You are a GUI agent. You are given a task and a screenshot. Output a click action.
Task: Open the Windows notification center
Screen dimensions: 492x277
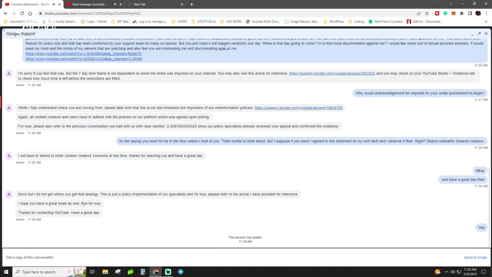pyautogui.click(x=484, y=272)
